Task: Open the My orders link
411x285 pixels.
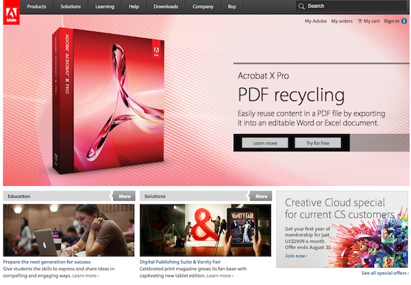Action: point(341,21)
